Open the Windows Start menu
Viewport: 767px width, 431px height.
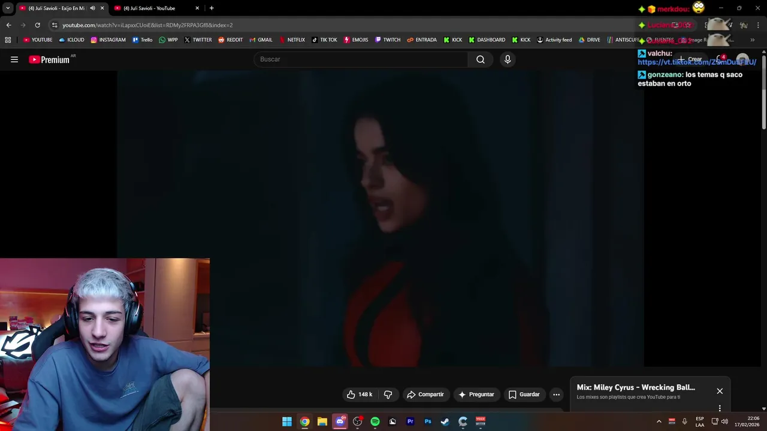click(x=287, y=421)
